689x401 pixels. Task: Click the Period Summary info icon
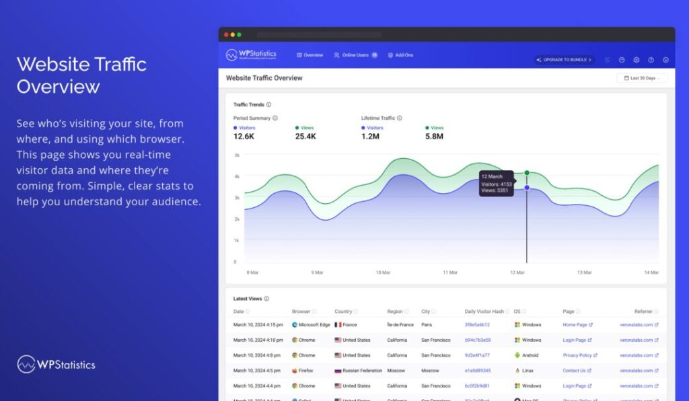click(x=275, y=118)
